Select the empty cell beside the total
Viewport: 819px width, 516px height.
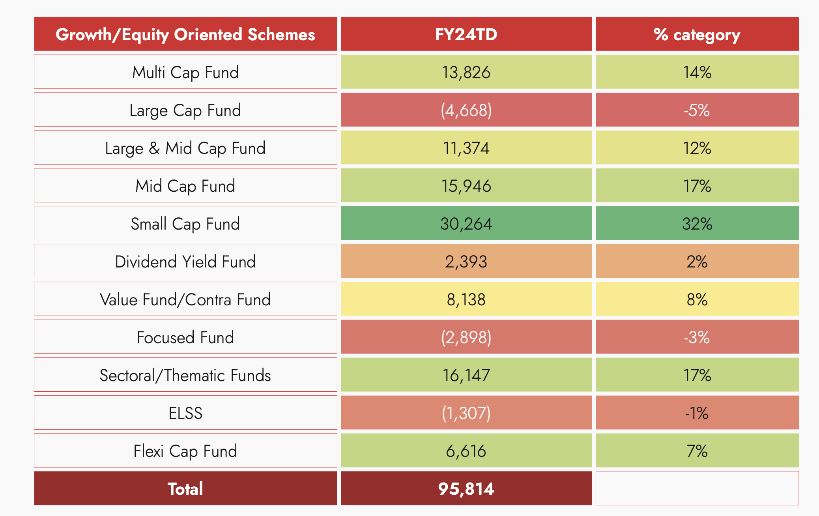click(697, 488)
